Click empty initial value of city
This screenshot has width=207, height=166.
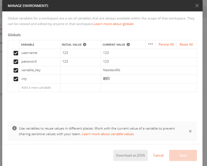coord(80,79)
